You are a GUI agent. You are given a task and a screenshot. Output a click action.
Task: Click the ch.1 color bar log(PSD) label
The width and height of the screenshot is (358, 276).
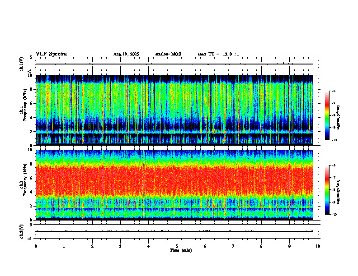pyautogui.click(x=339, y=117)
